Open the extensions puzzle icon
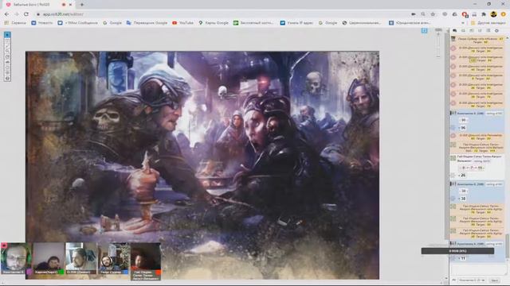 click(x=484, y=14)
